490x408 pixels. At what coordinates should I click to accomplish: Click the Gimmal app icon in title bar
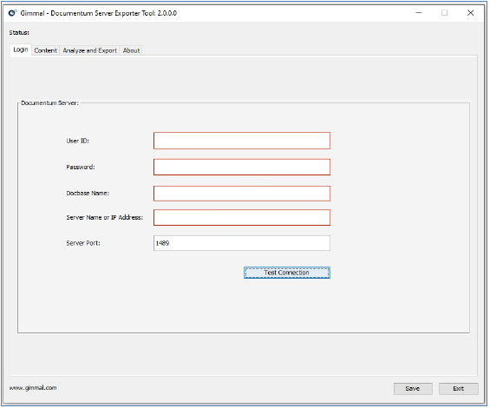coord(12,13)
